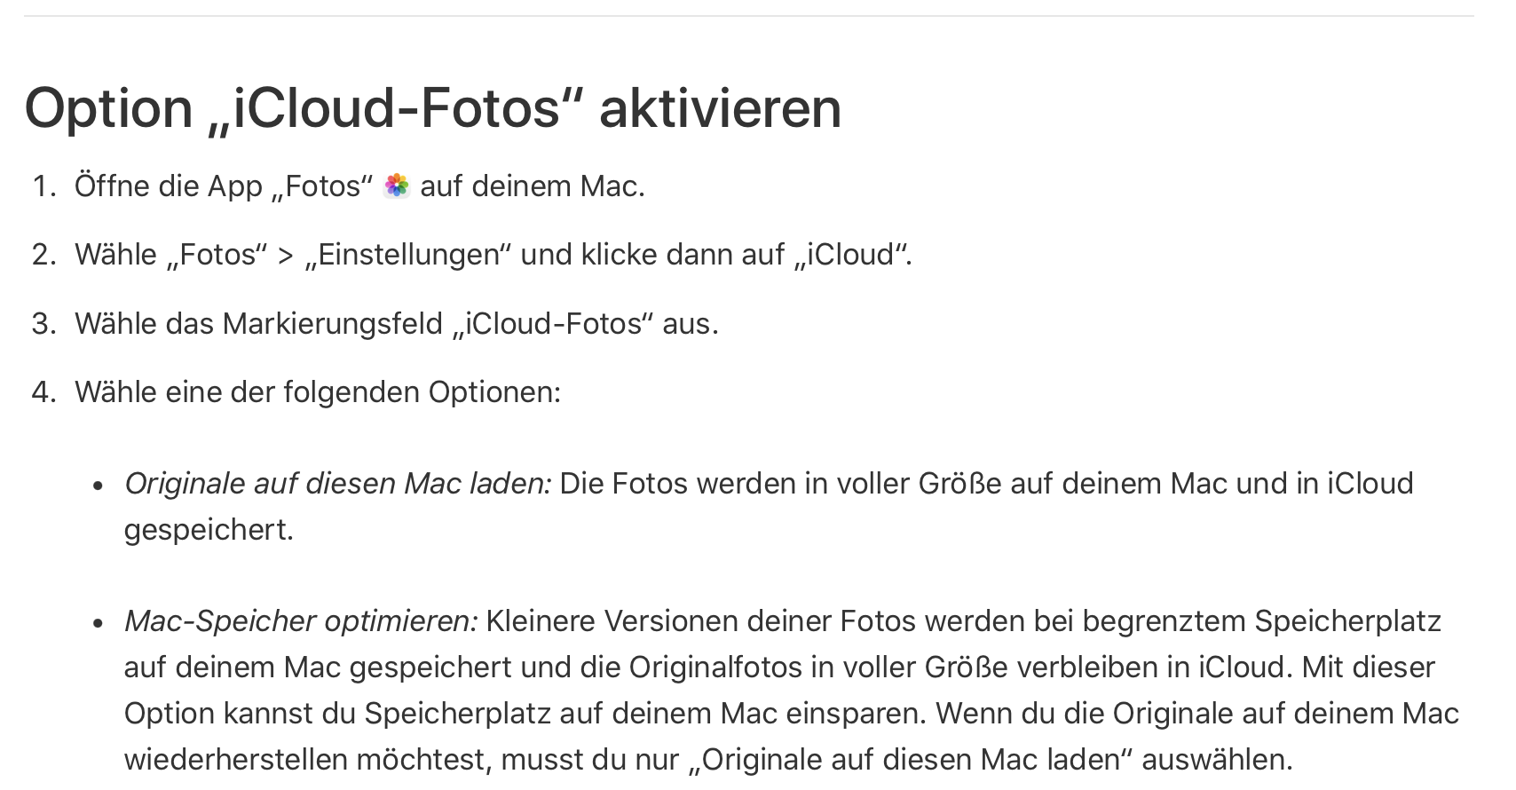Click the quoted word "Fotos" in step 2
The height and width of the screenshot is (790, 1516).
[x=217, y=255]
